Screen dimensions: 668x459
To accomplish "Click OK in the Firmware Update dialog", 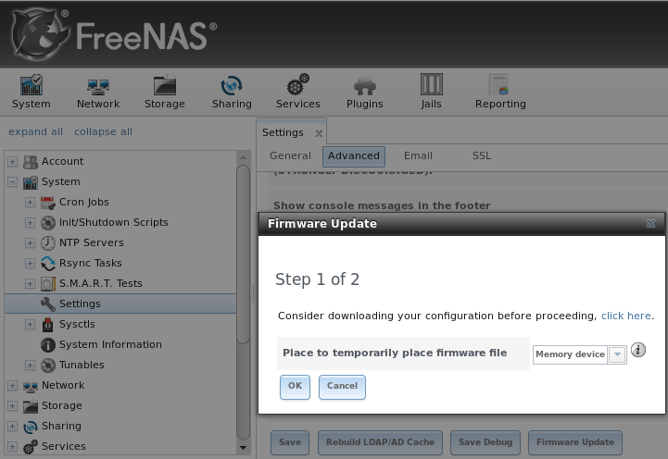I will pyautogui.click(x=295, y=387).
